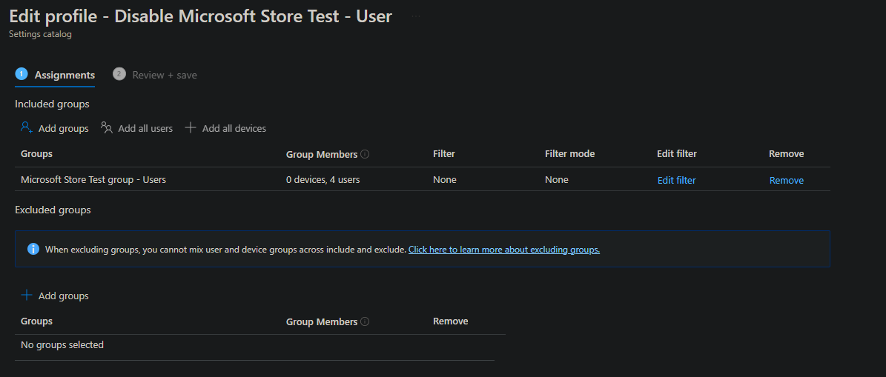Click the excluded table Remove column header
886x377 pixels.
coord(450,321)
